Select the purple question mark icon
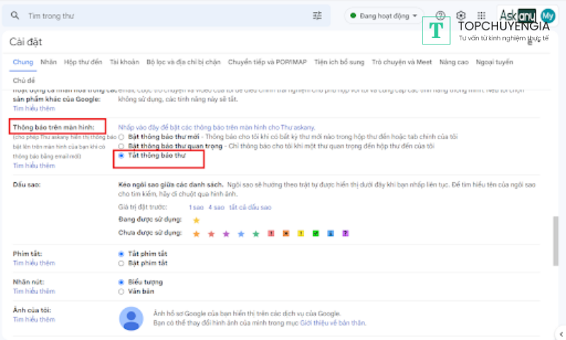 346,234
